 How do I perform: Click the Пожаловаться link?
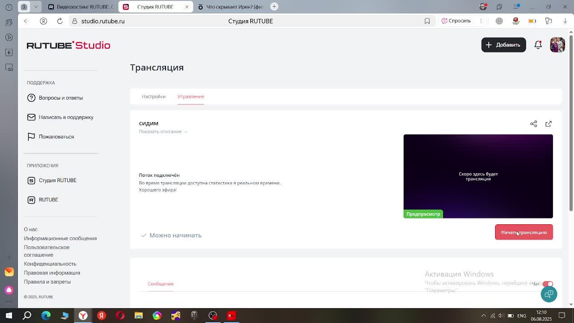(51, 136)
